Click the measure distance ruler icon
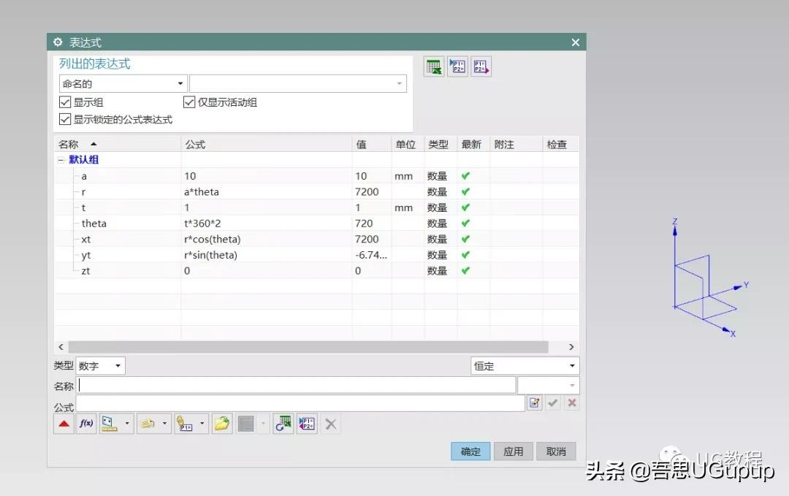789x496 pixels. [x=110, y=424]
